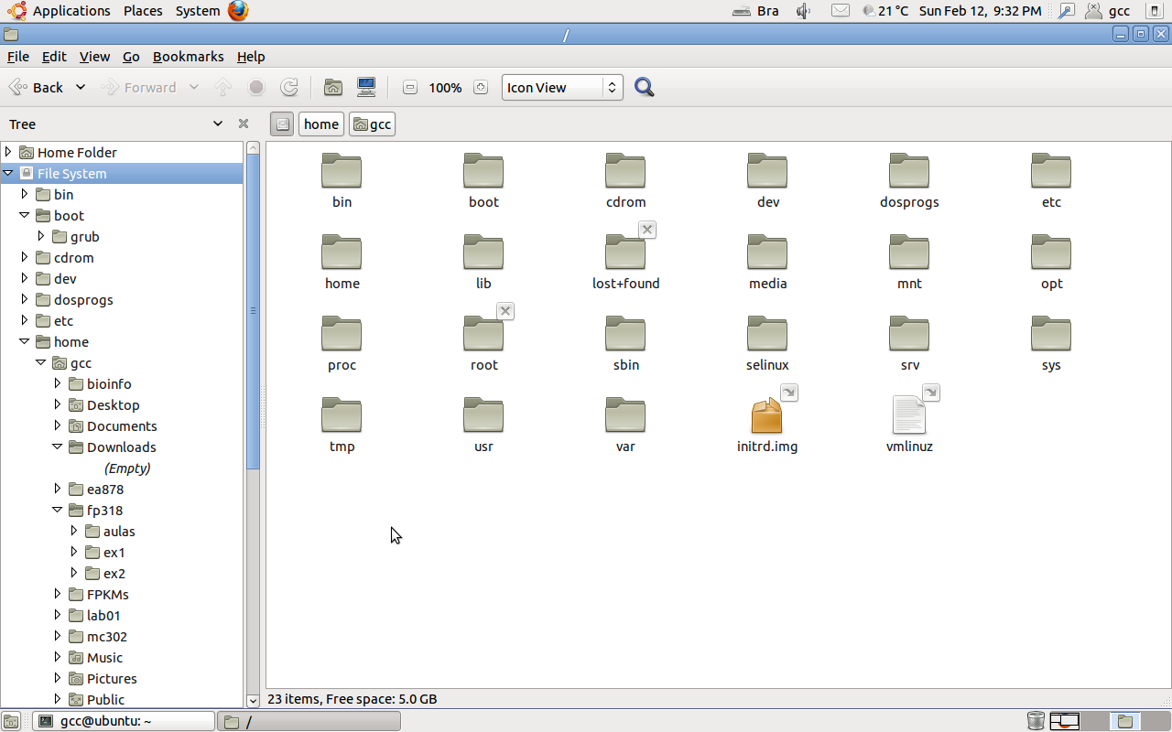Open the Trash icon in bottom panel
This screenshot has height=732, width=1172.
[1036, 721]
